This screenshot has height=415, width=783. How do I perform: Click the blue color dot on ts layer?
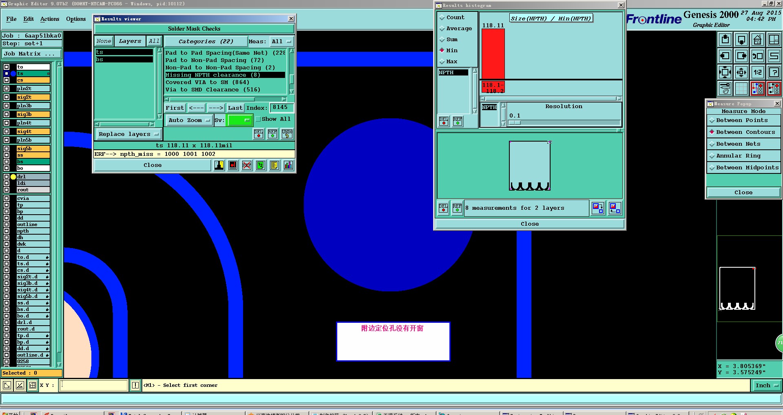[x=13, y=74]
